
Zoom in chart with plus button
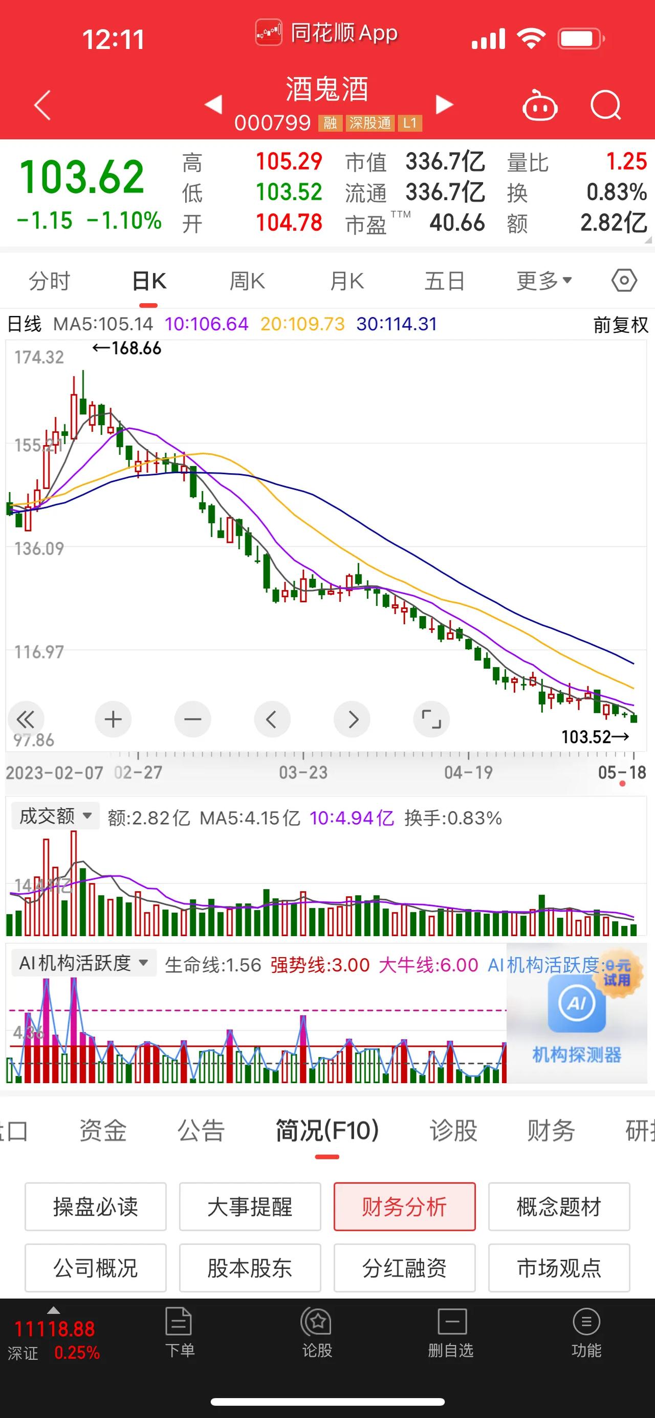pos(113,719)
